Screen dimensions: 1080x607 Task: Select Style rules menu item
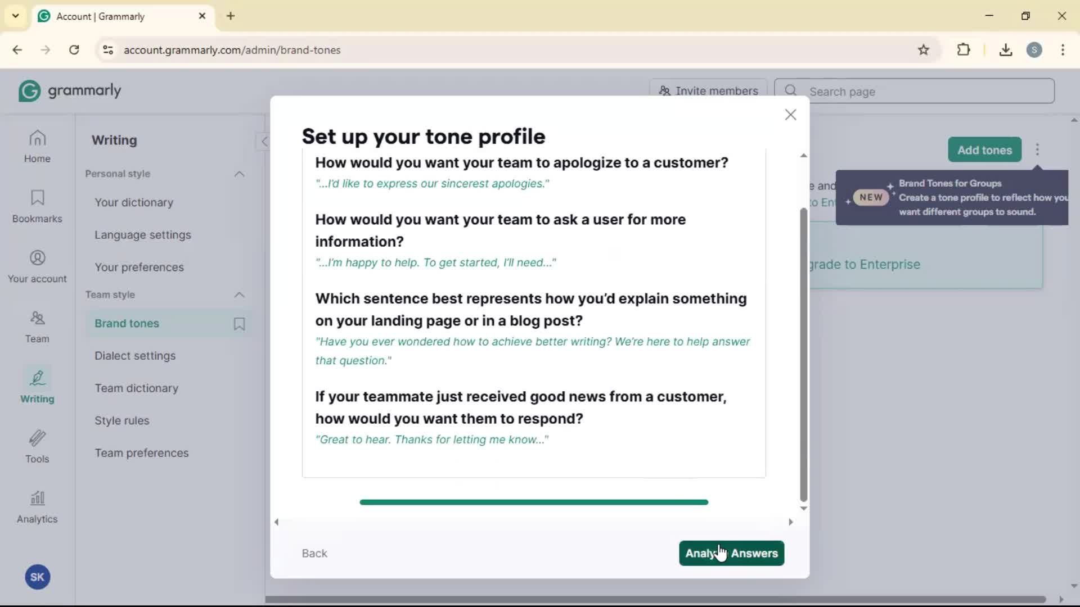(122, 420)
